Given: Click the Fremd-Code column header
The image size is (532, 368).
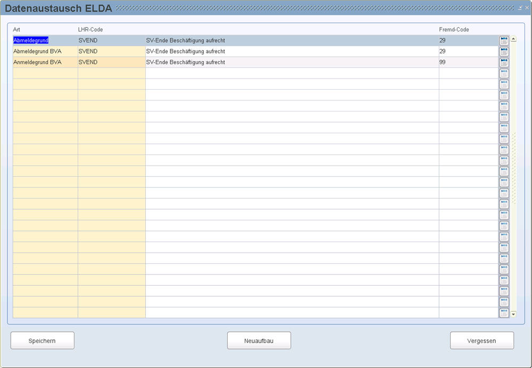Looking at the screenshot, I should [454, 29].
